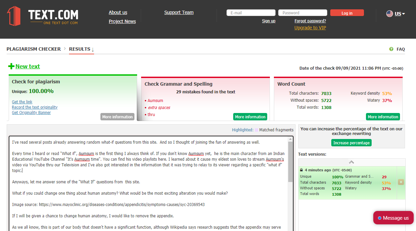Focus the Password input field

[303, 13]
